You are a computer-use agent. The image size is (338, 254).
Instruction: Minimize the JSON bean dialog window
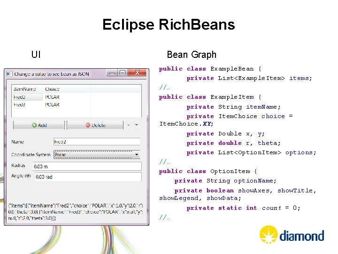(112, 73)
